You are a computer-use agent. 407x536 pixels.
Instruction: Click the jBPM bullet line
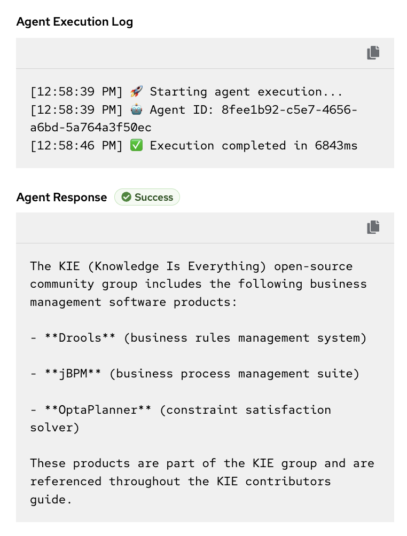point(194,374)
